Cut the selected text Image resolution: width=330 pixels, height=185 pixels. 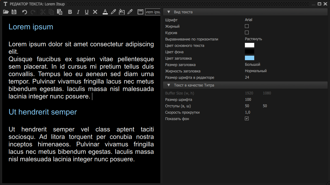click(x=43, y=12)
